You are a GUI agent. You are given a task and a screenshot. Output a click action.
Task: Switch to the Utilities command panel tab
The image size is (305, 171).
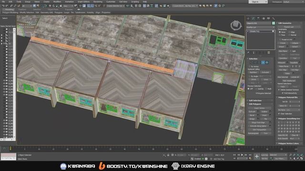coord(274,19)
